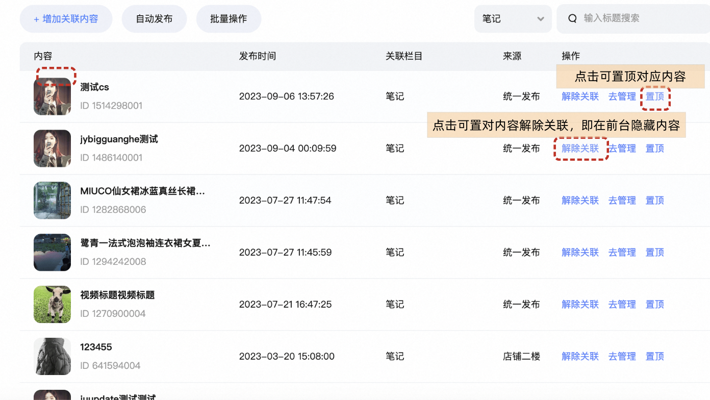This screenshot has width=710, height=400.
Task: Click 解除关联 for MIUCO仙女裙 row
Action: pyautogui.click(x=580, y=201)
